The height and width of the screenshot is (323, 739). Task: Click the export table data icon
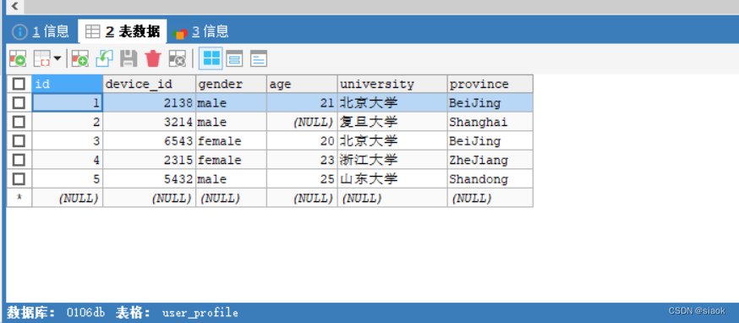(x=18, y=58)
